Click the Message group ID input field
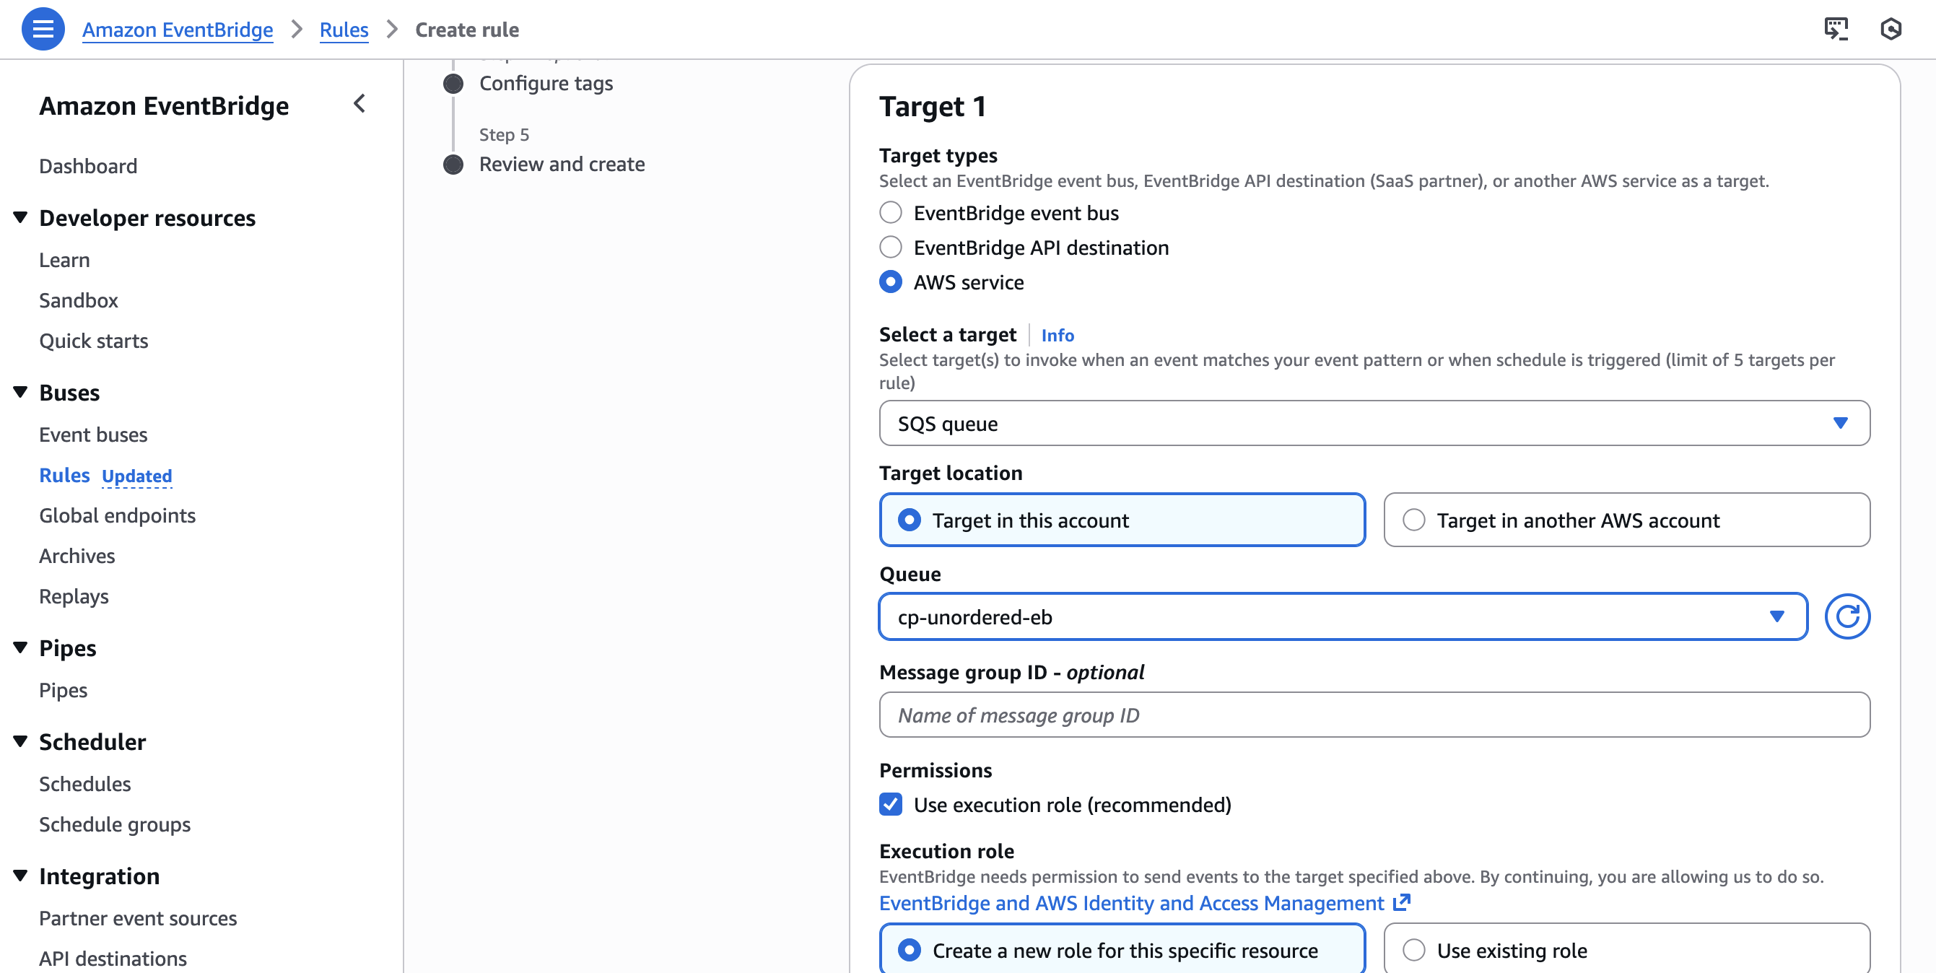 tap(1374, 715)
